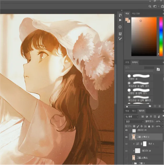The height and width of the screenshot is (165, 164).
Task: Click the brush size 크기 input field
Action: click(x=149, y=68)
